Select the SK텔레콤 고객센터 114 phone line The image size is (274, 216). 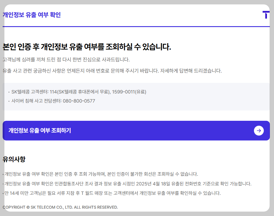[x=79, y=92]
